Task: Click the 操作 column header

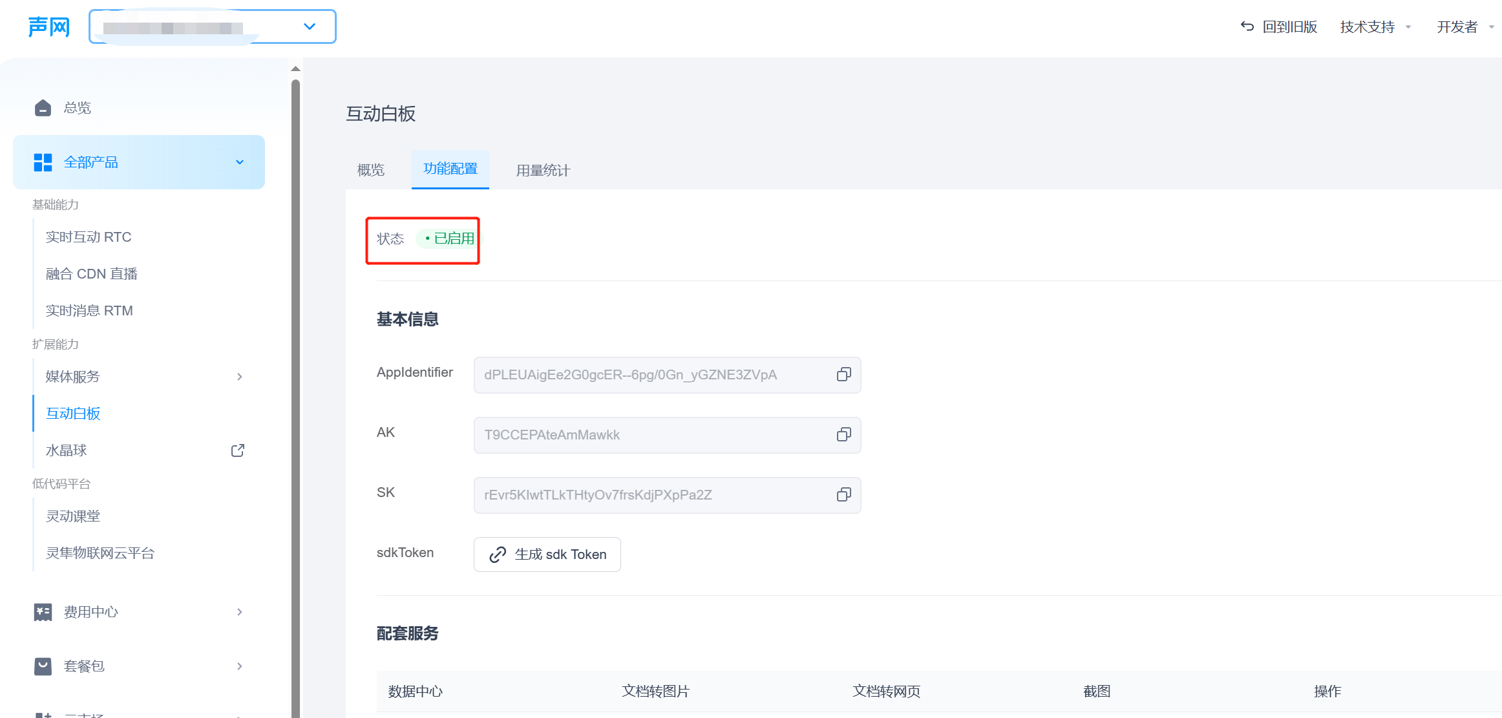Action: click(1327, 692)
